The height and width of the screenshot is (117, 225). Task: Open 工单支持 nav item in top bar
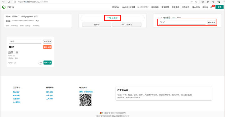[186, 7]
